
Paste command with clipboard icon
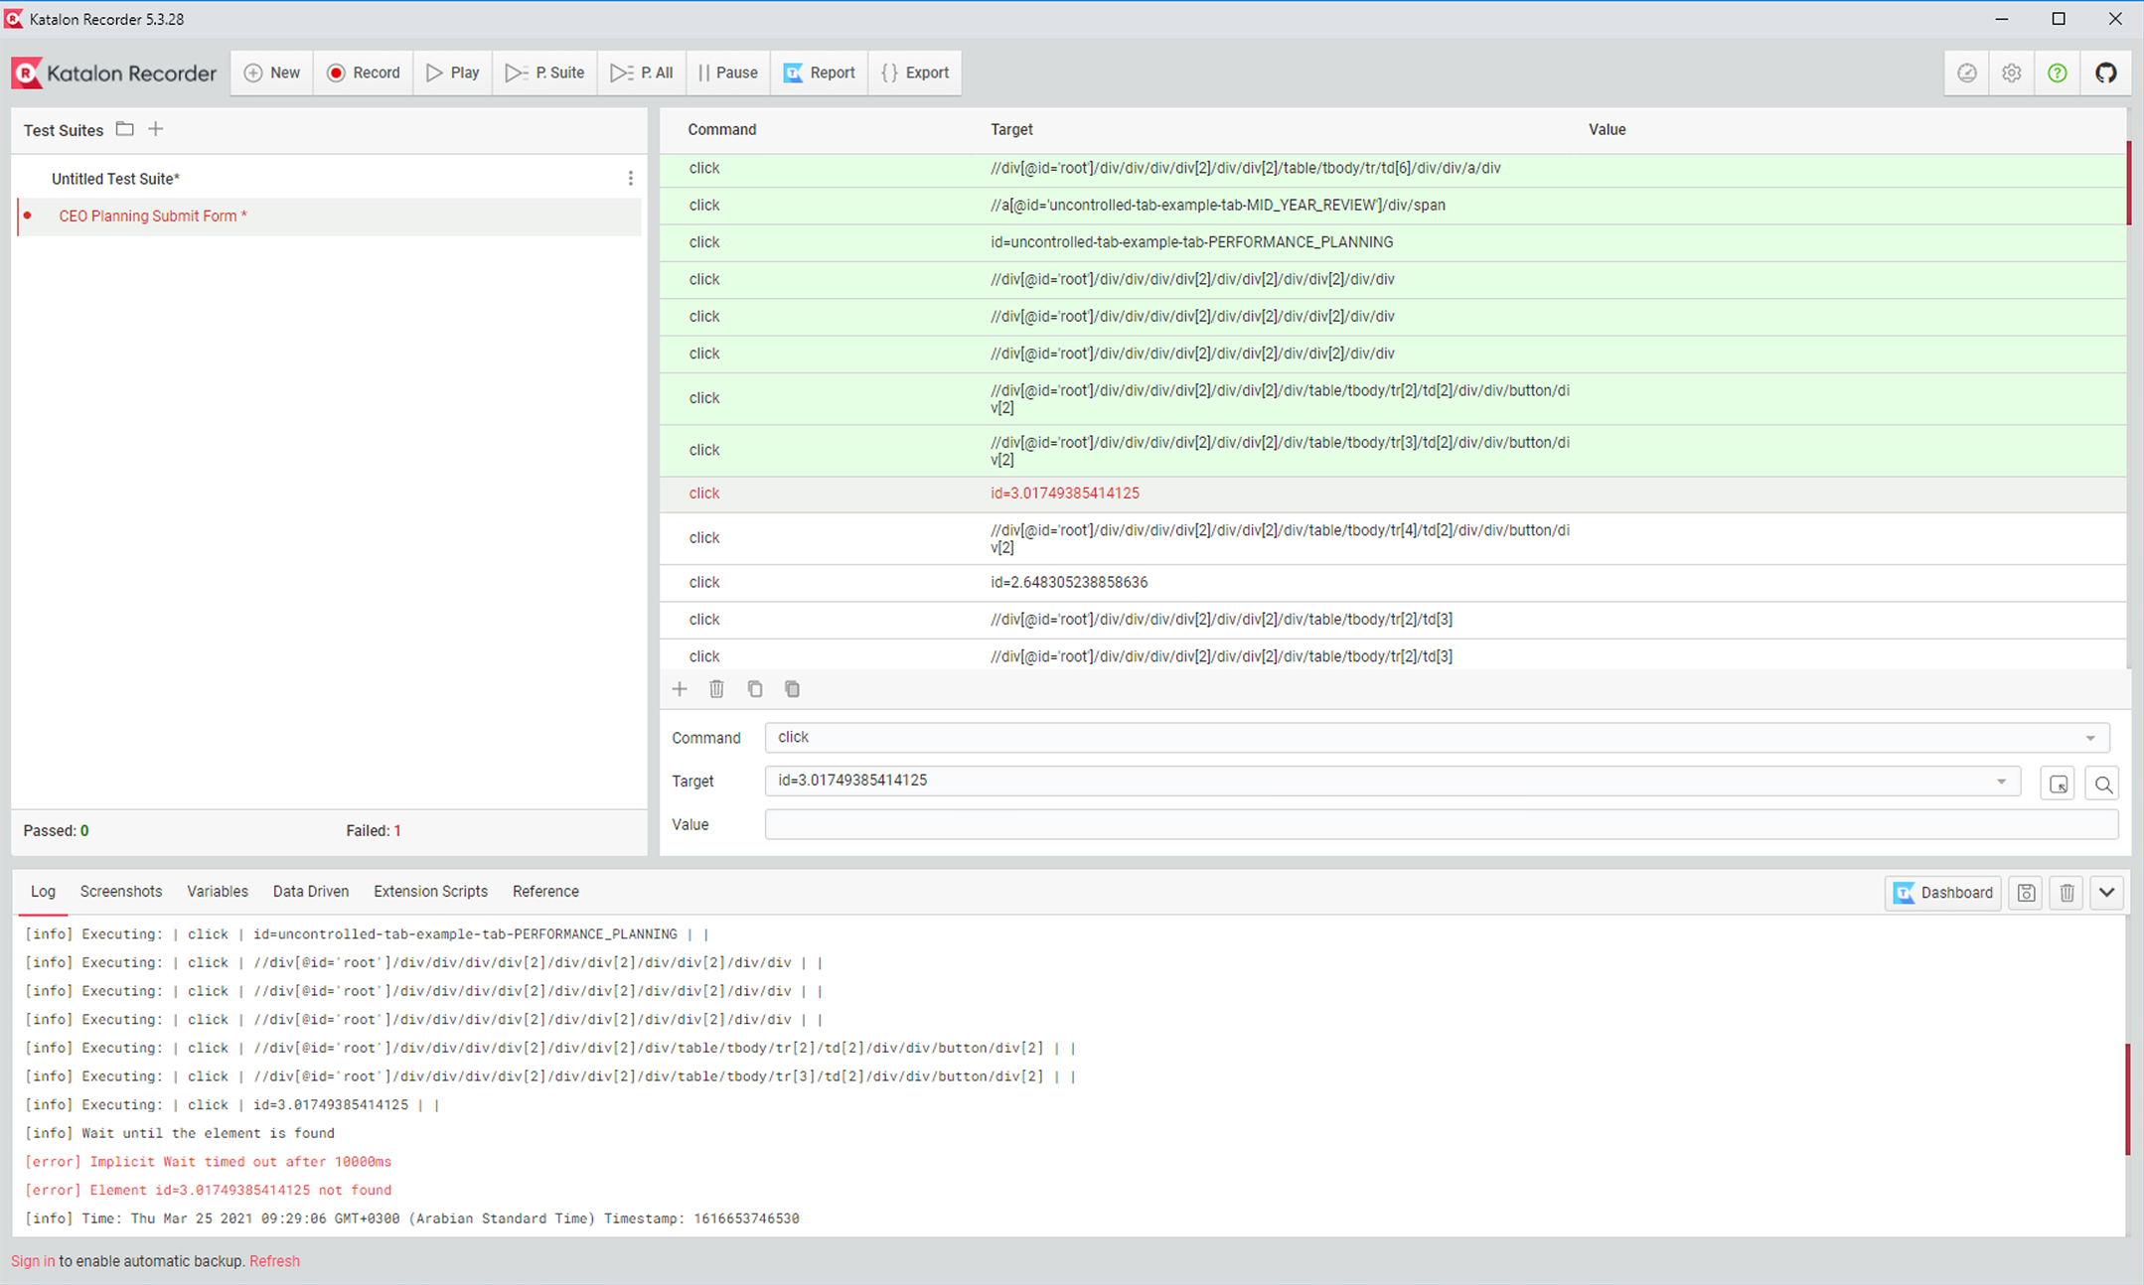pyautogui.click(x=792, y=689)
